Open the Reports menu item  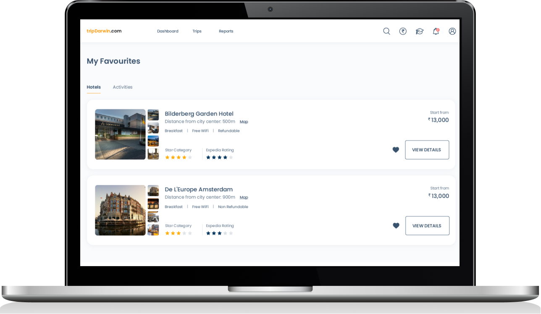pos(226,31)
